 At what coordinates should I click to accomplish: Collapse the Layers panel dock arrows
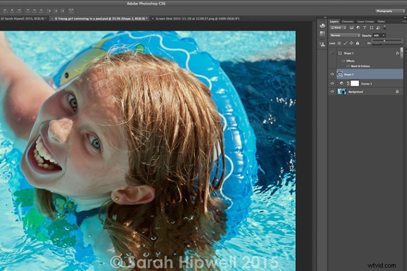404,17
